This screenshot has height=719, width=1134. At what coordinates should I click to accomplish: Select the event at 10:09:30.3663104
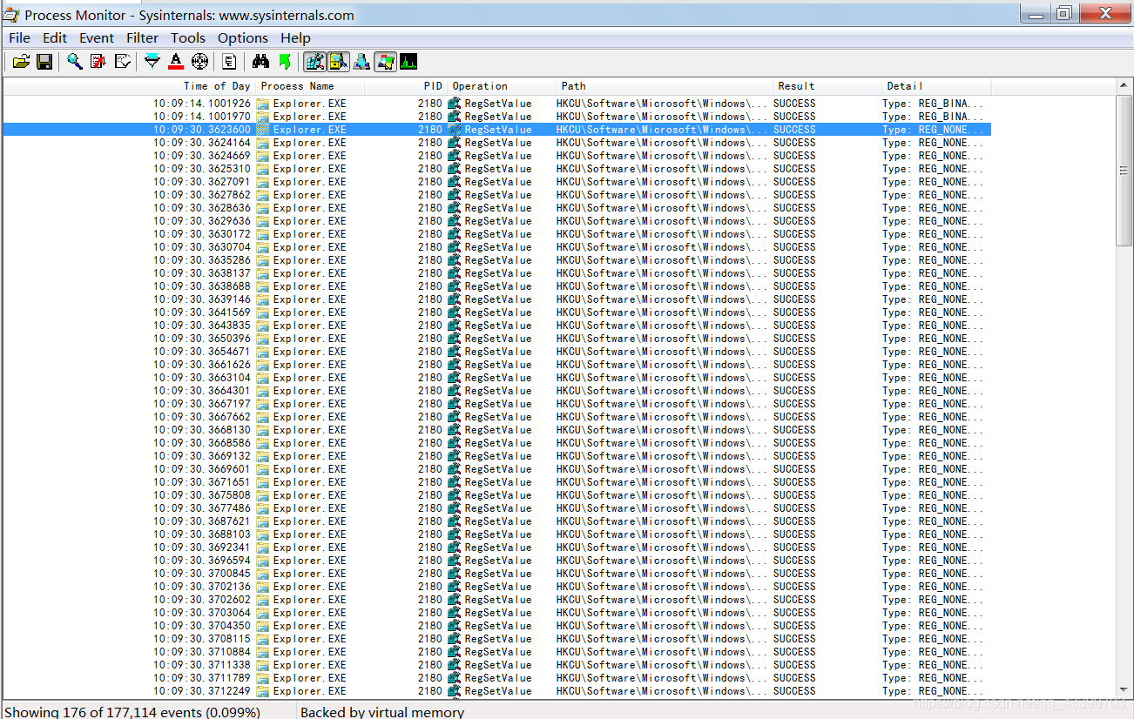coord(496,378)
